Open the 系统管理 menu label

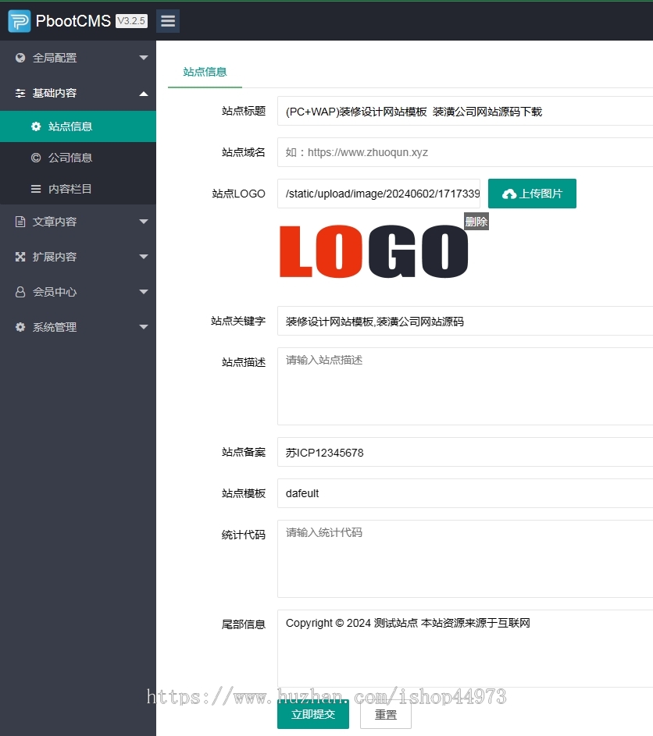(x=55, y=327)
